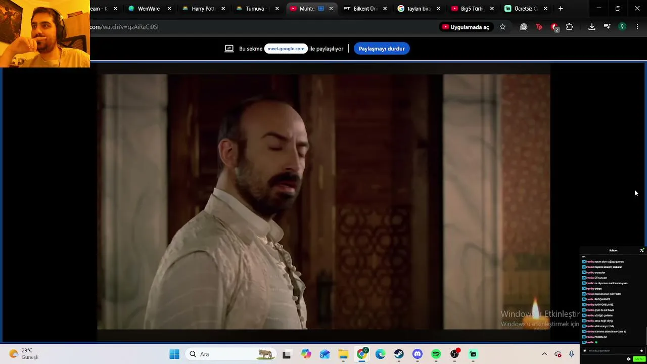Image resolution: width=647 pixels, height=364 pixels.
Task: Click the Uygulamada aç button
Action: tap(466, 27)
